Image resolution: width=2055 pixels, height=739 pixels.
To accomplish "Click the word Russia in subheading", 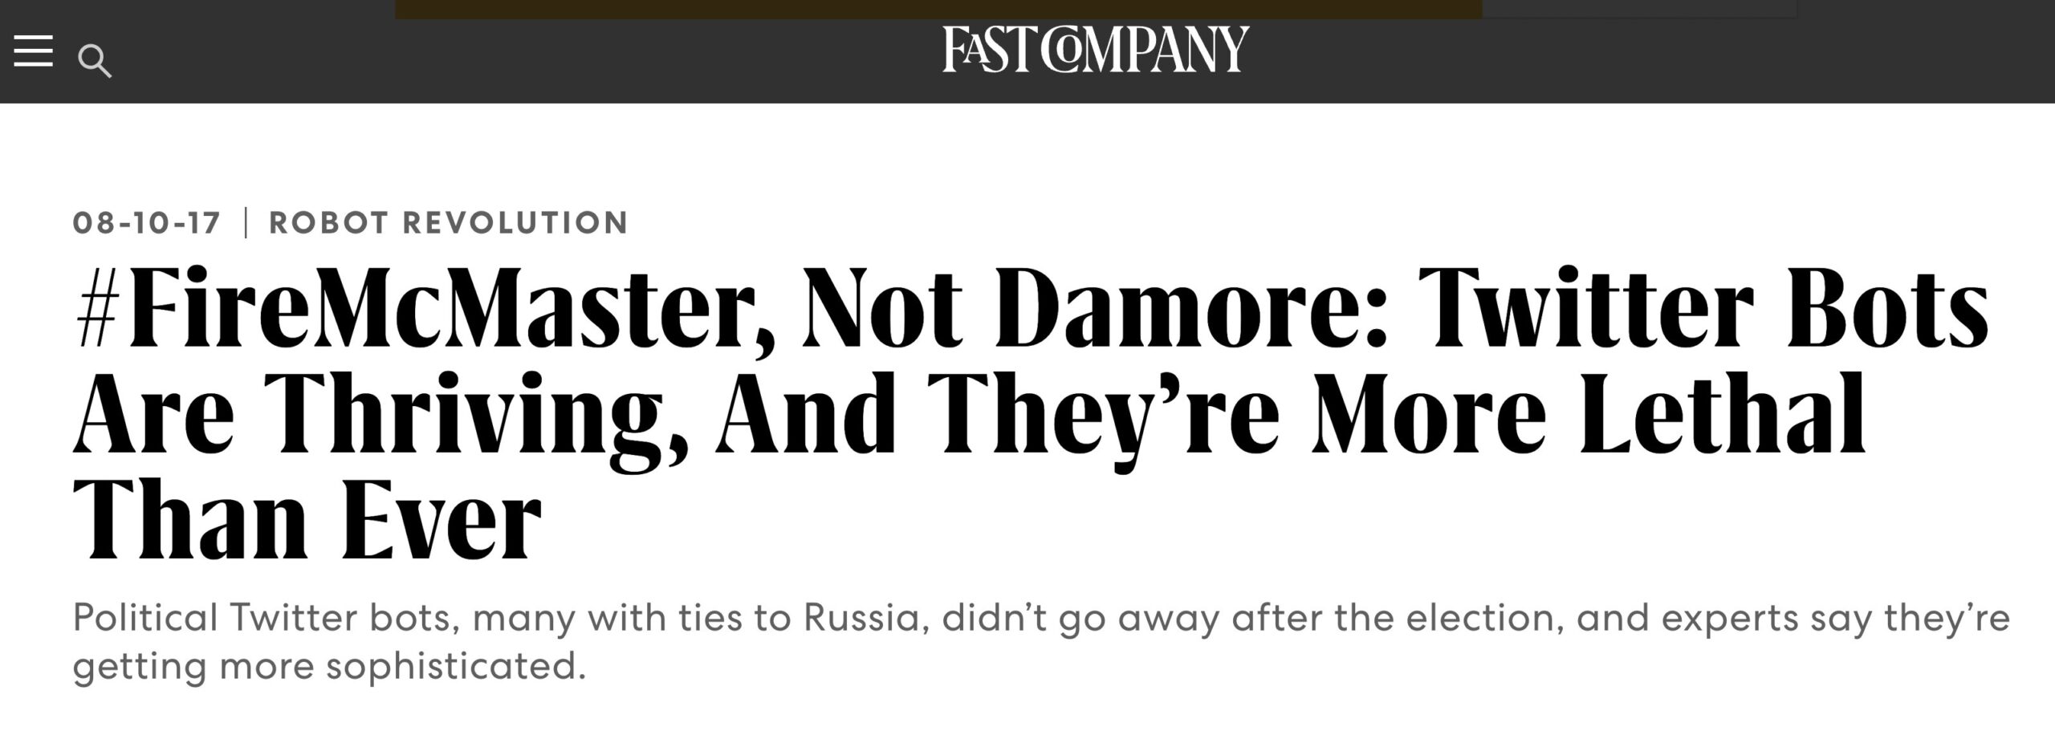I will [x=867, y=618].
